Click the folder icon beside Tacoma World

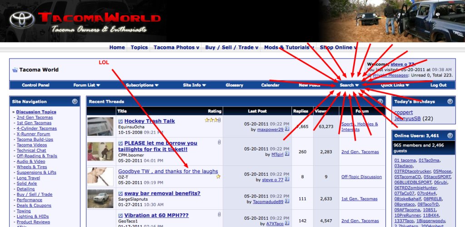(x=15, y=70)
